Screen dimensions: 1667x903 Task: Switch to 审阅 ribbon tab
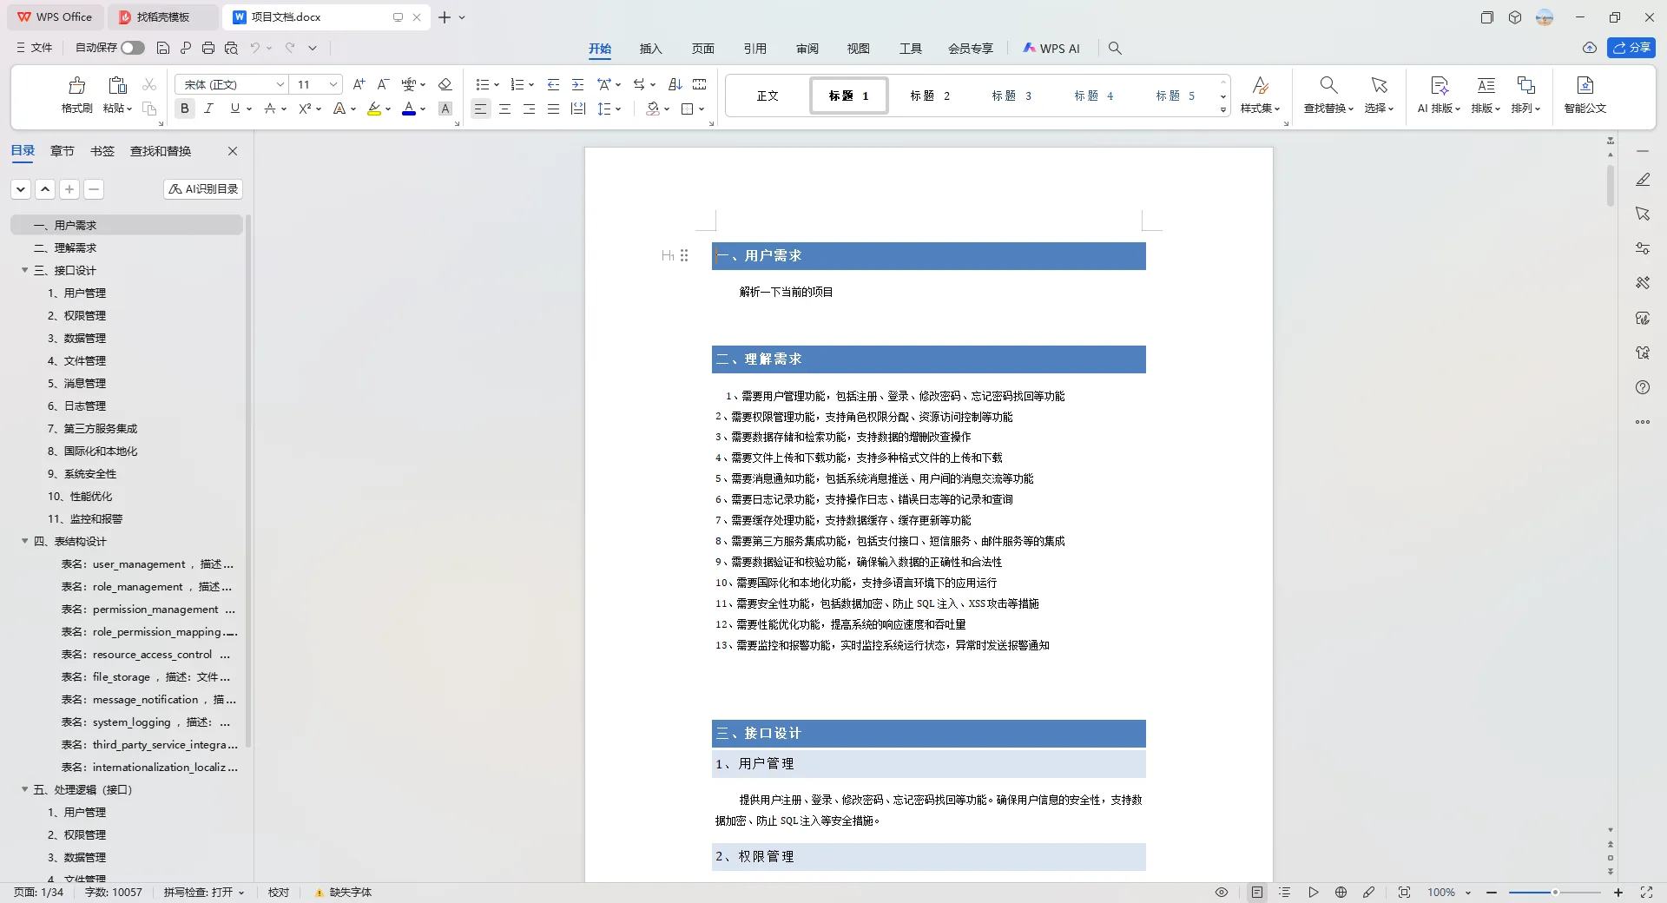pyautogui.click(x=807, y=49)
